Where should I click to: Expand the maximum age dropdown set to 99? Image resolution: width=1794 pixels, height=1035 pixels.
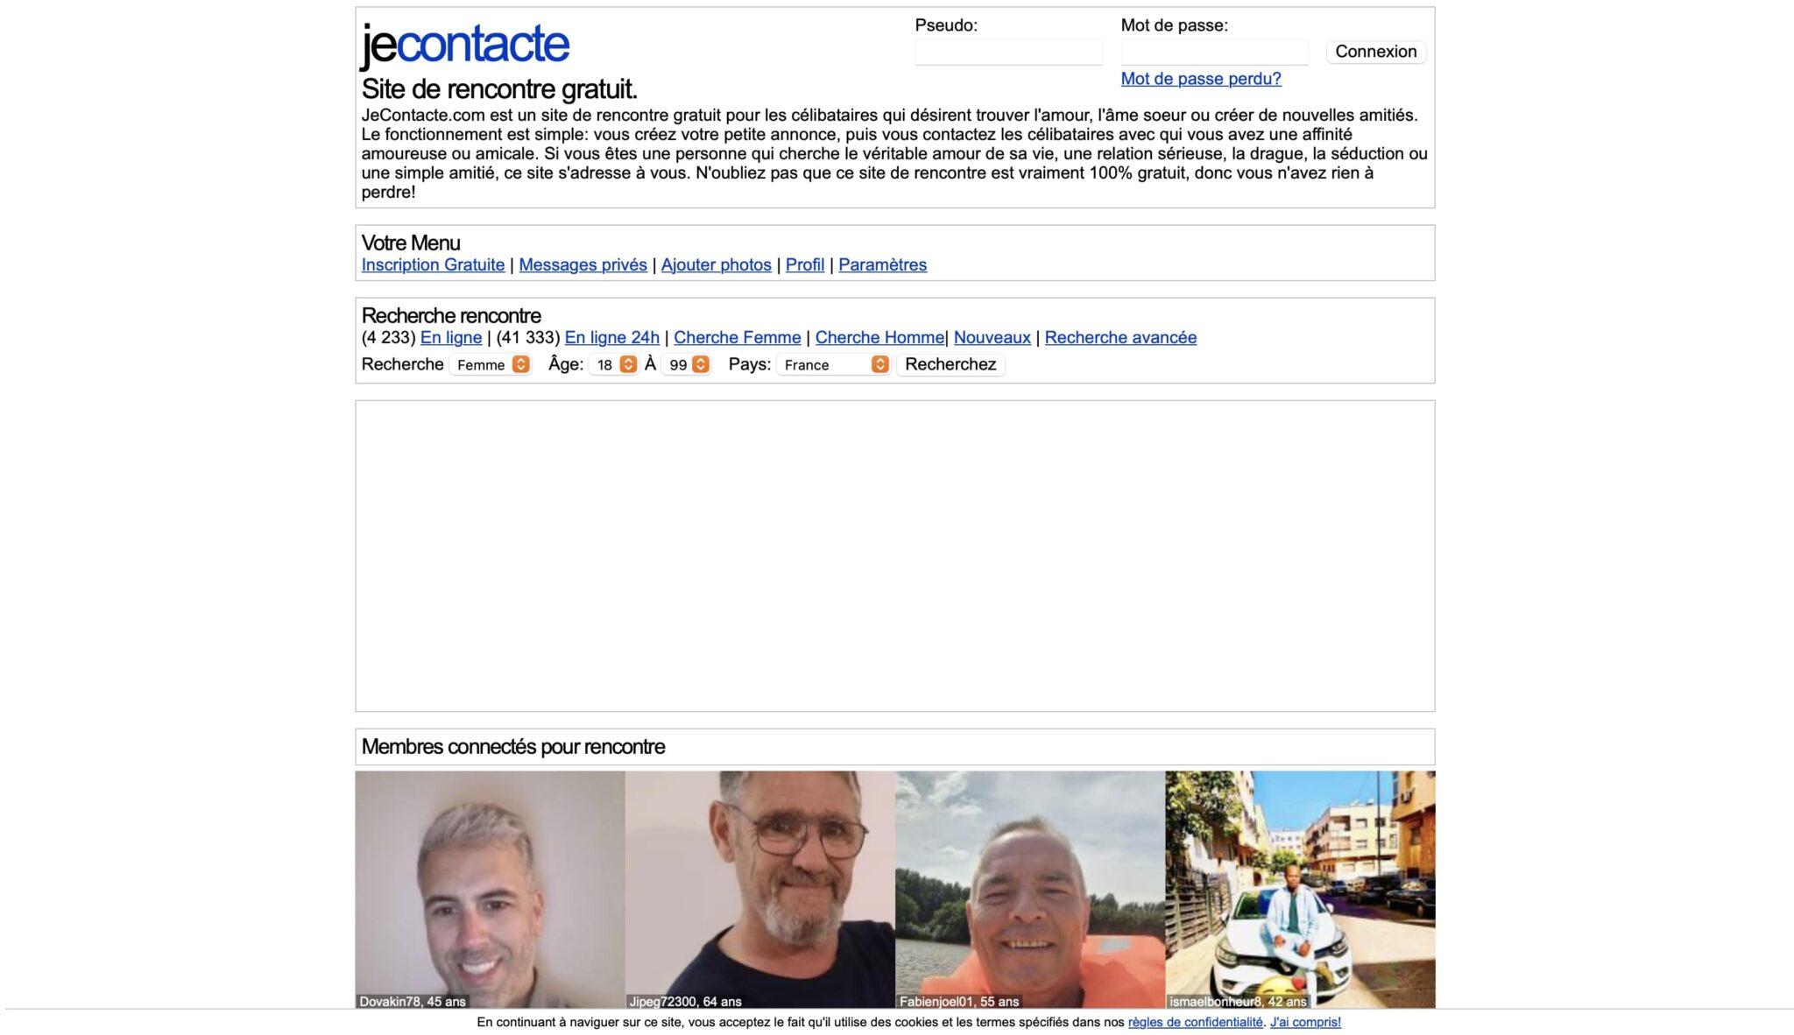click(686, 364)
